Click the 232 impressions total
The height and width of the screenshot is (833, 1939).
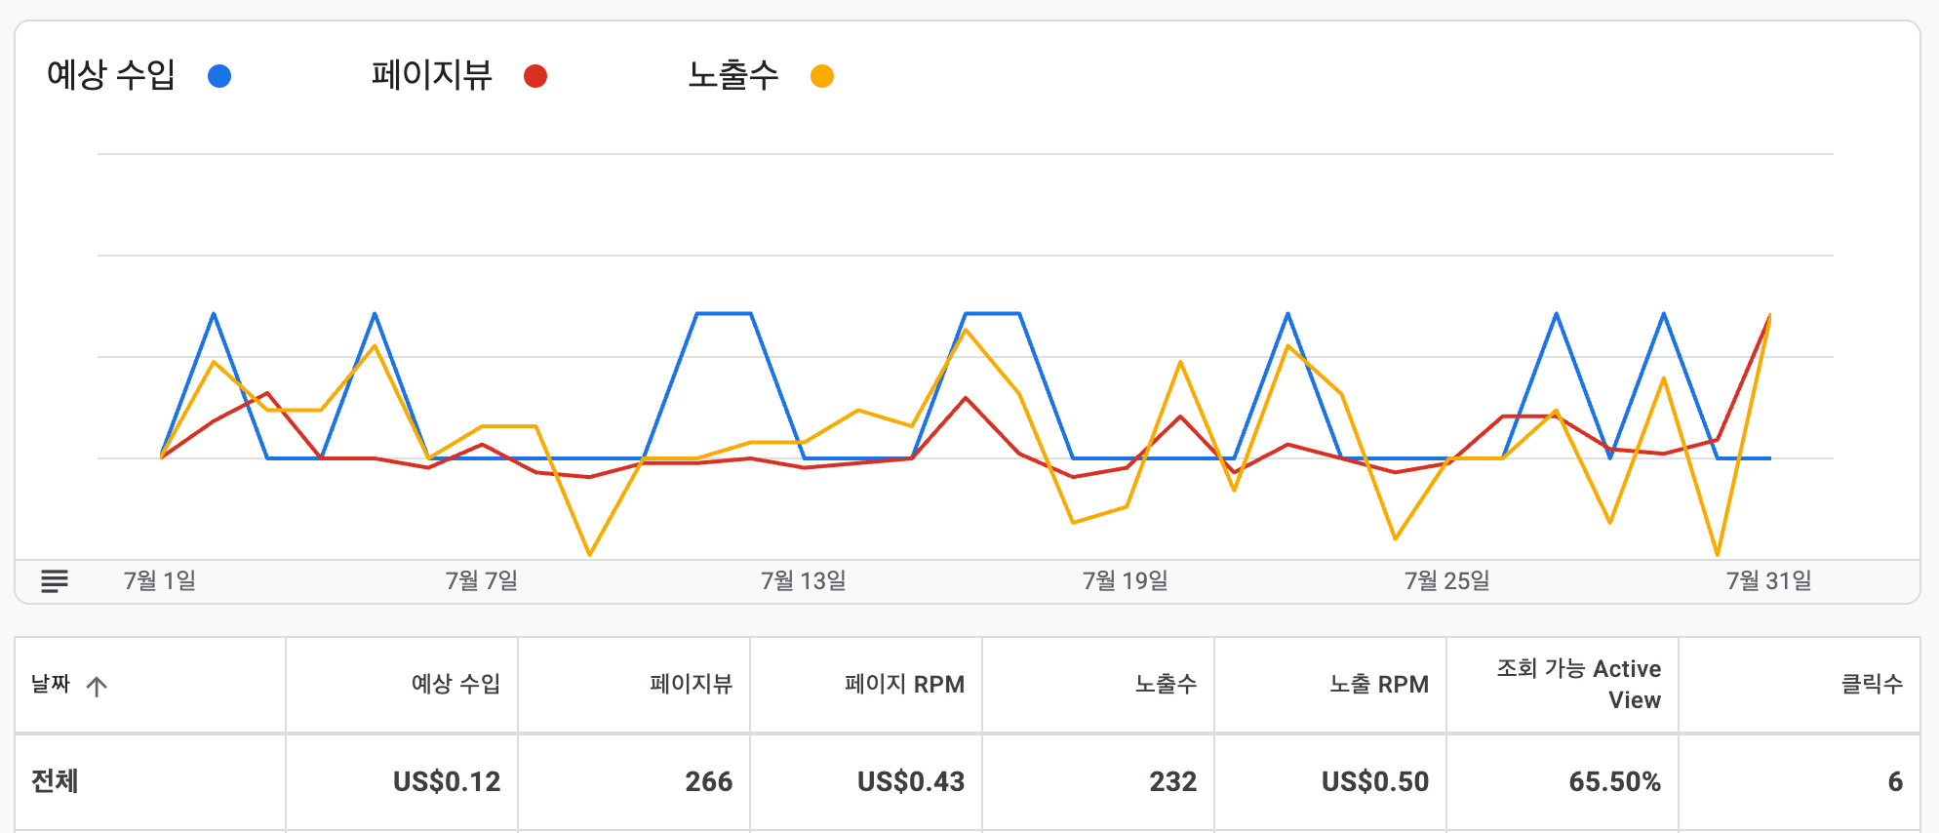coord(1173,781)
